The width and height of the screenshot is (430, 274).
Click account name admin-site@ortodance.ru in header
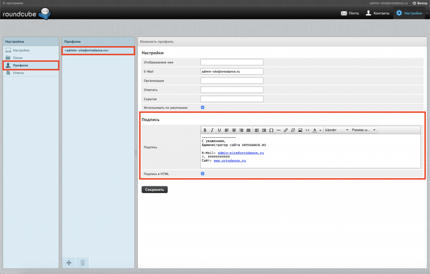click(x=388, y=3)
